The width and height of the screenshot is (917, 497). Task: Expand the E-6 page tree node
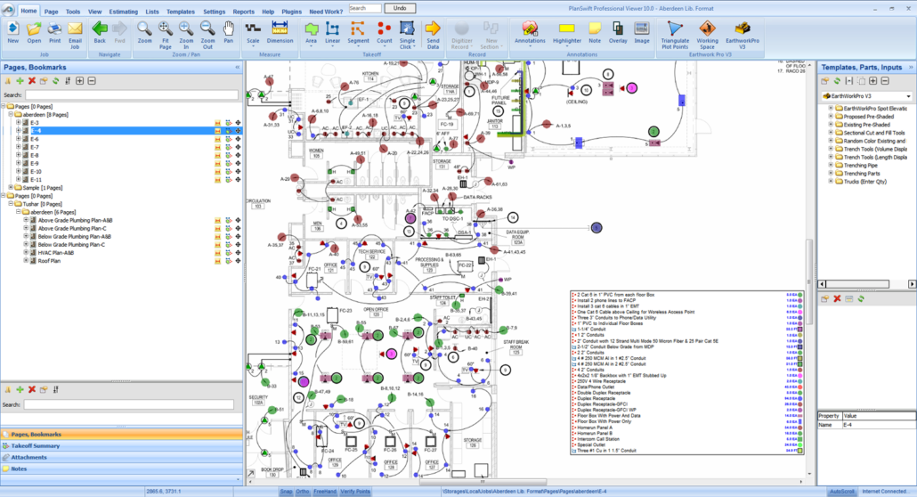click(18, 139)
